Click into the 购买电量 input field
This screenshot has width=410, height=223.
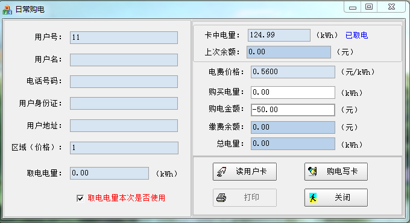point(293,93)
